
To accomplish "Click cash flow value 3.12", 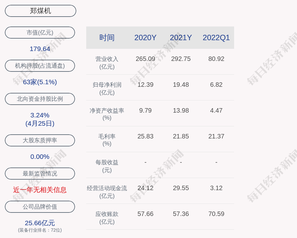I will tap(216, 188).
